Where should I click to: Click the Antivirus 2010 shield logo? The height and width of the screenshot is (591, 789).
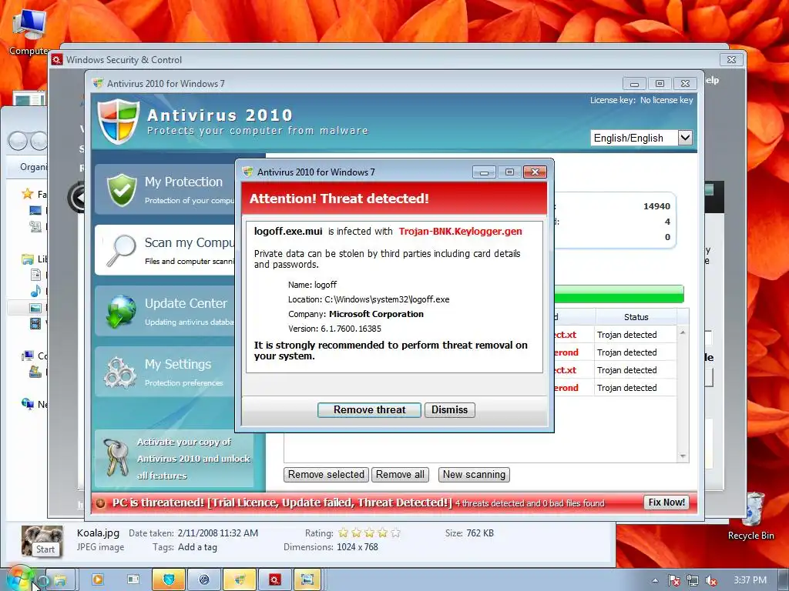(118, 121)
